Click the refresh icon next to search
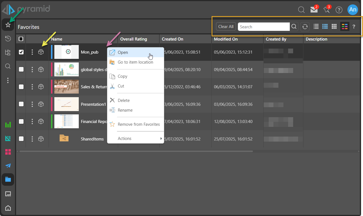The height and width of the screenshot is (216, 363). pos(305,27)
